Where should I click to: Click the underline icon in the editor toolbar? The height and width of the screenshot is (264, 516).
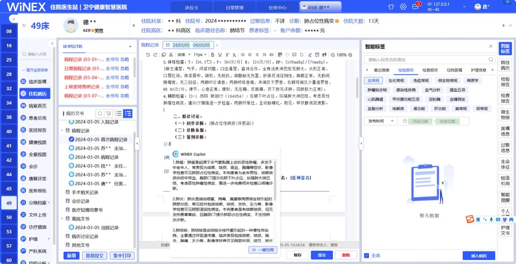click(x=220, y=54)
